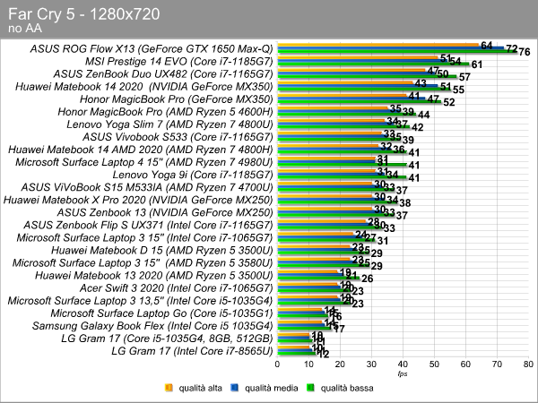
Task: Click the value 44 on MagicBook Pro Ryzen 4600H
Action: (424, 115)
